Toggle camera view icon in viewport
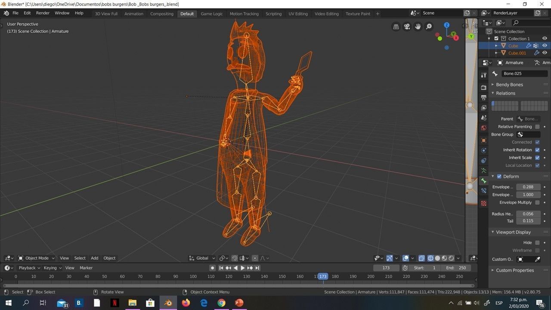This screenshot has height=310, width=551. coord(407,27)
